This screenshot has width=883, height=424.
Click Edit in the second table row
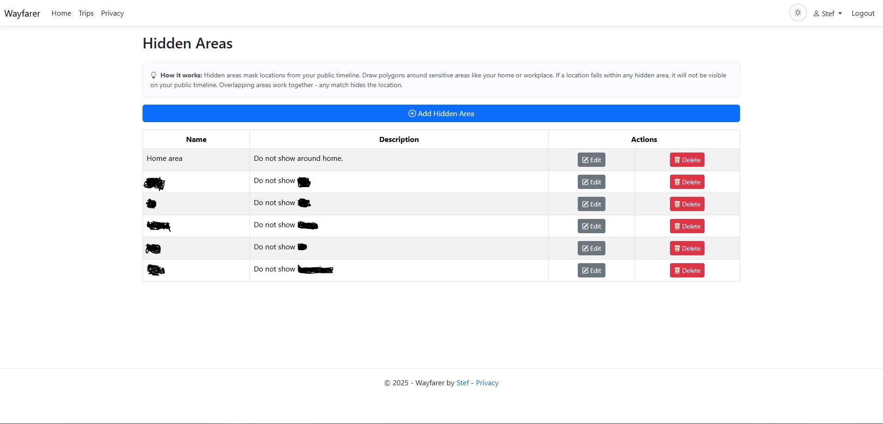592,182
